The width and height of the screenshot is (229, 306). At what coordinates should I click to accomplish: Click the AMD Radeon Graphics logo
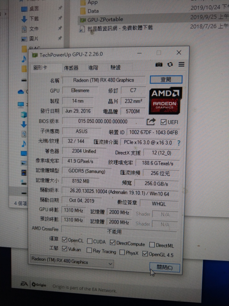tap(165, 101)
